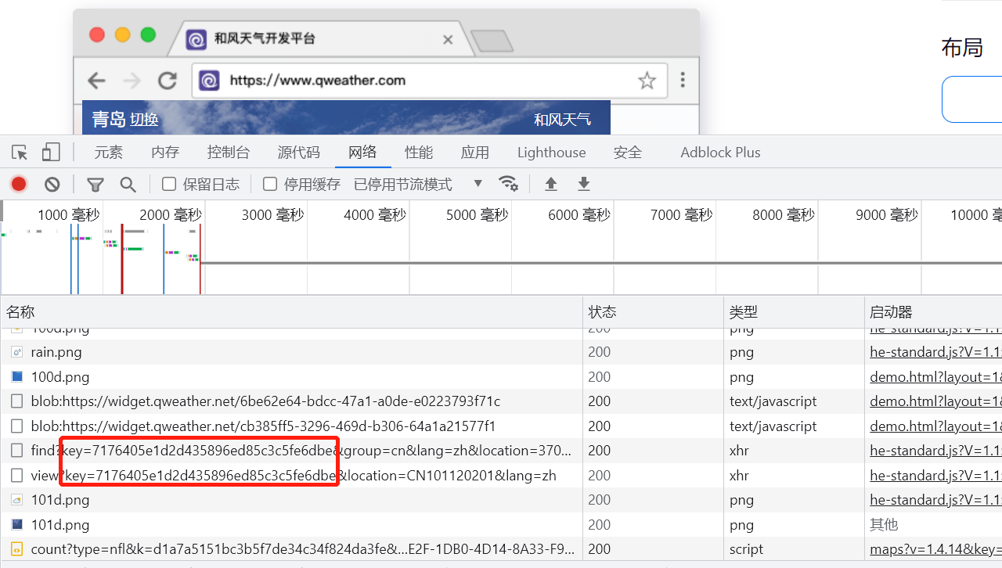Import HAR file upload arrow icon
Image resolution: width=1002 pixels, height=568 pixels.
coord(551,184)
